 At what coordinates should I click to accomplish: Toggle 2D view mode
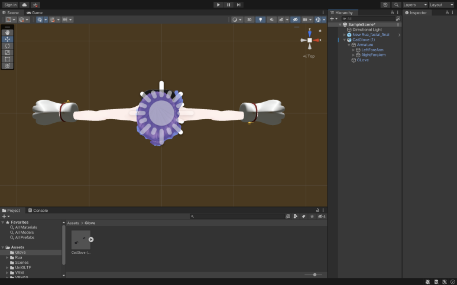click(249, 19)
